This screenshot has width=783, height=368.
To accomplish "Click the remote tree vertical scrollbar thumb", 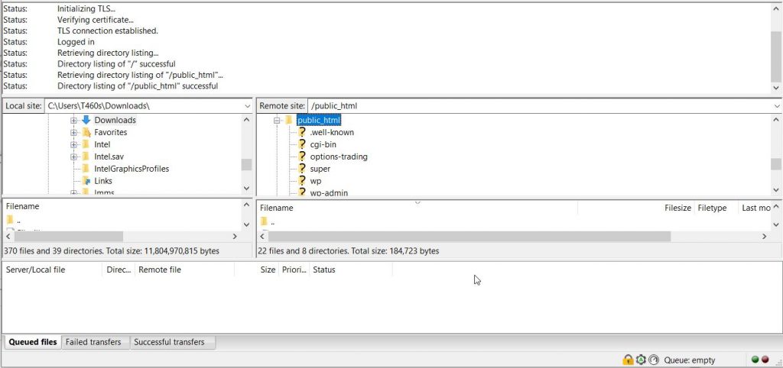I will [775, 165].
